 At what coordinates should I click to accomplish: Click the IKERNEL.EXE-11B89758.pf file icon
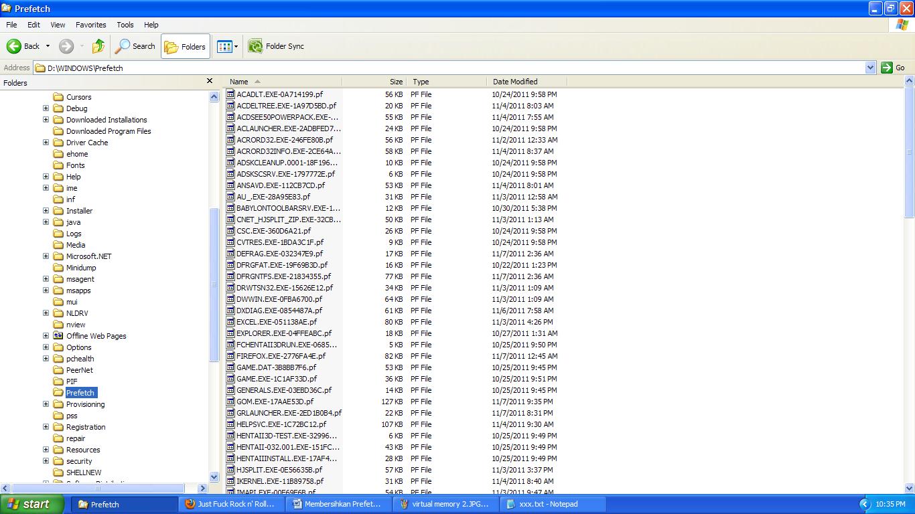coord(230,481)
